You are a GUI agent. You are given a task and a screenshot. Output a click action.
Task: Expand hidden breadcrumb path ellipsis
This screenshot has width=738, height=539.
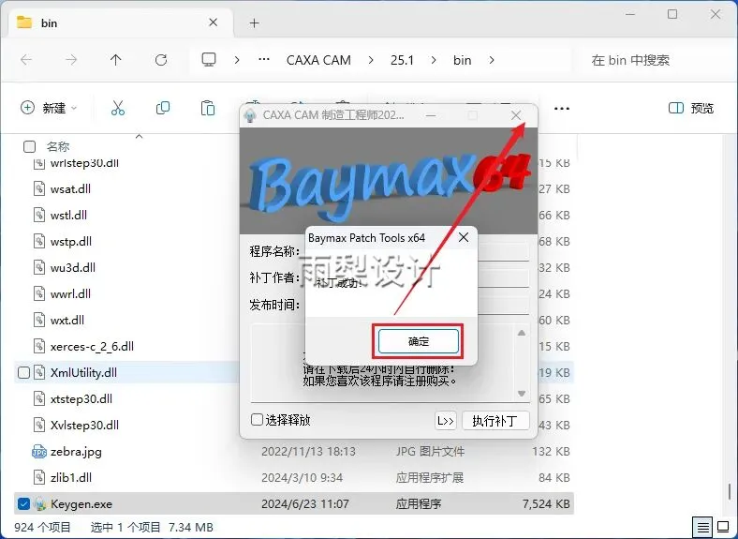pyautogui.click(x=264, y=60)
